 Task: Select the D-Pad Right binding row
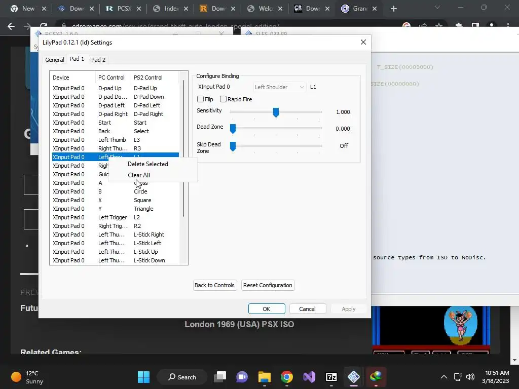[115, 114]
